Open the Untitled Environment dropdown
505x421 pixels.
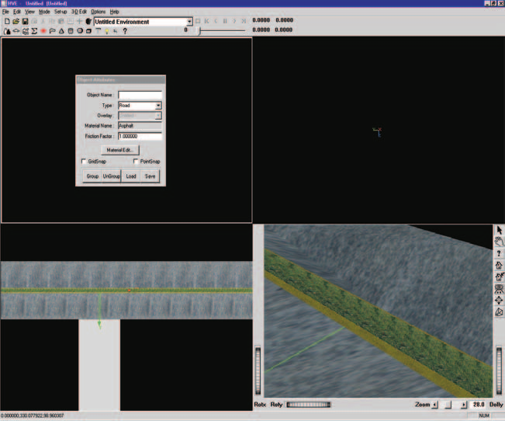[x=189, y=22]
